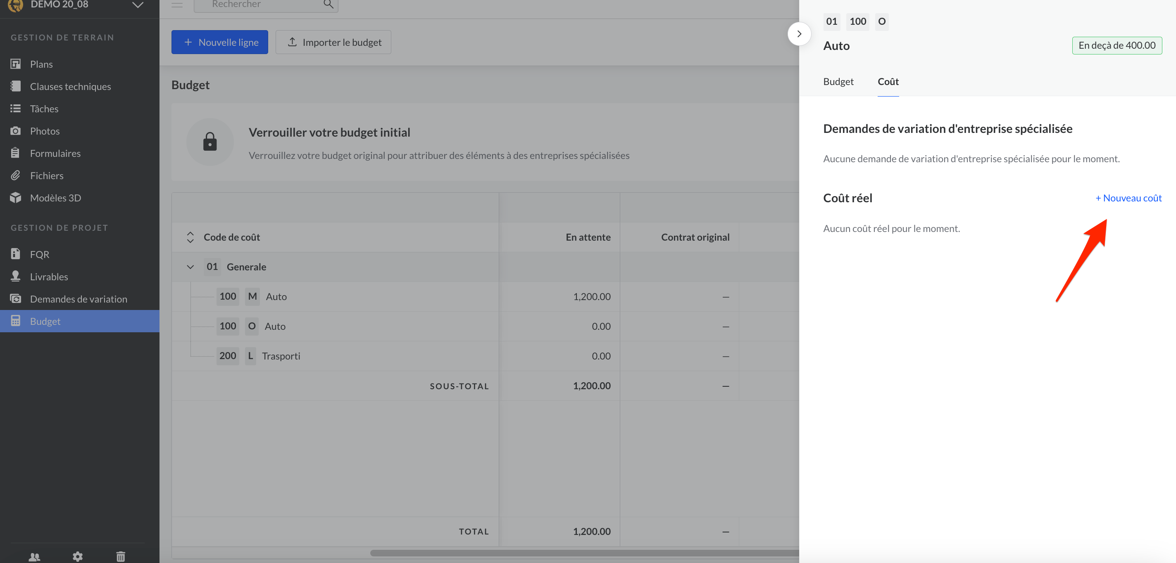This screenshot has height=563, width=1176.
Task: Collapse the 01 Generale group
Action: (x=190, y=267)
